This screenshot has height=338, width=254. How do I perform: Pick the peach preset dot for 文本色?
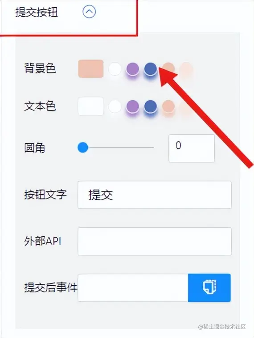(x=168, y=106)
